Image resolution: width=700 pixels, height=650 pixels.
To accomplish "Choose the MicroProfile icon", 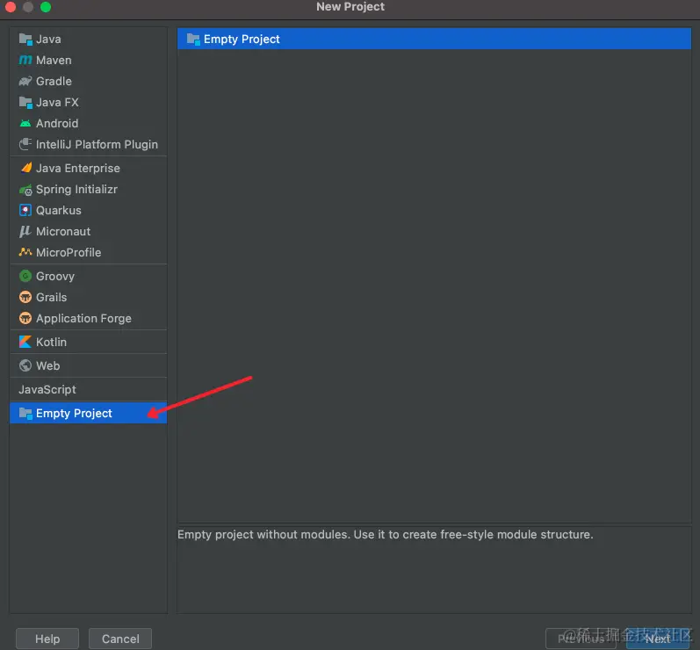I will point(25,252).
